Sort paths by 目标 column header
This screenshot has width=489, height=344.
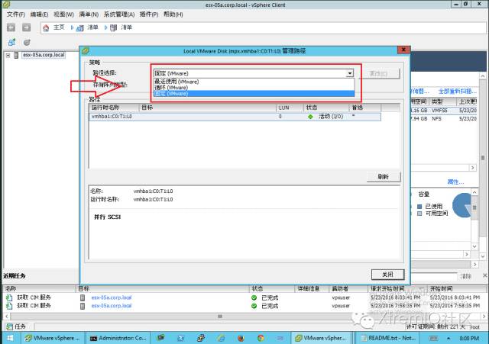[x=207, y=108]
